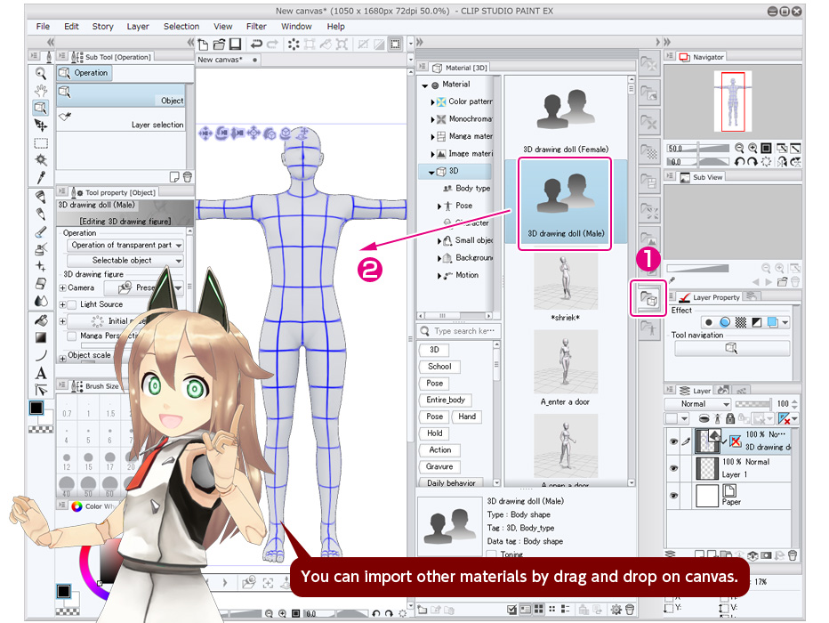This screenshot has height=623, width=829.
Task: Hide the Paper layer
Action: coord(673,496)
